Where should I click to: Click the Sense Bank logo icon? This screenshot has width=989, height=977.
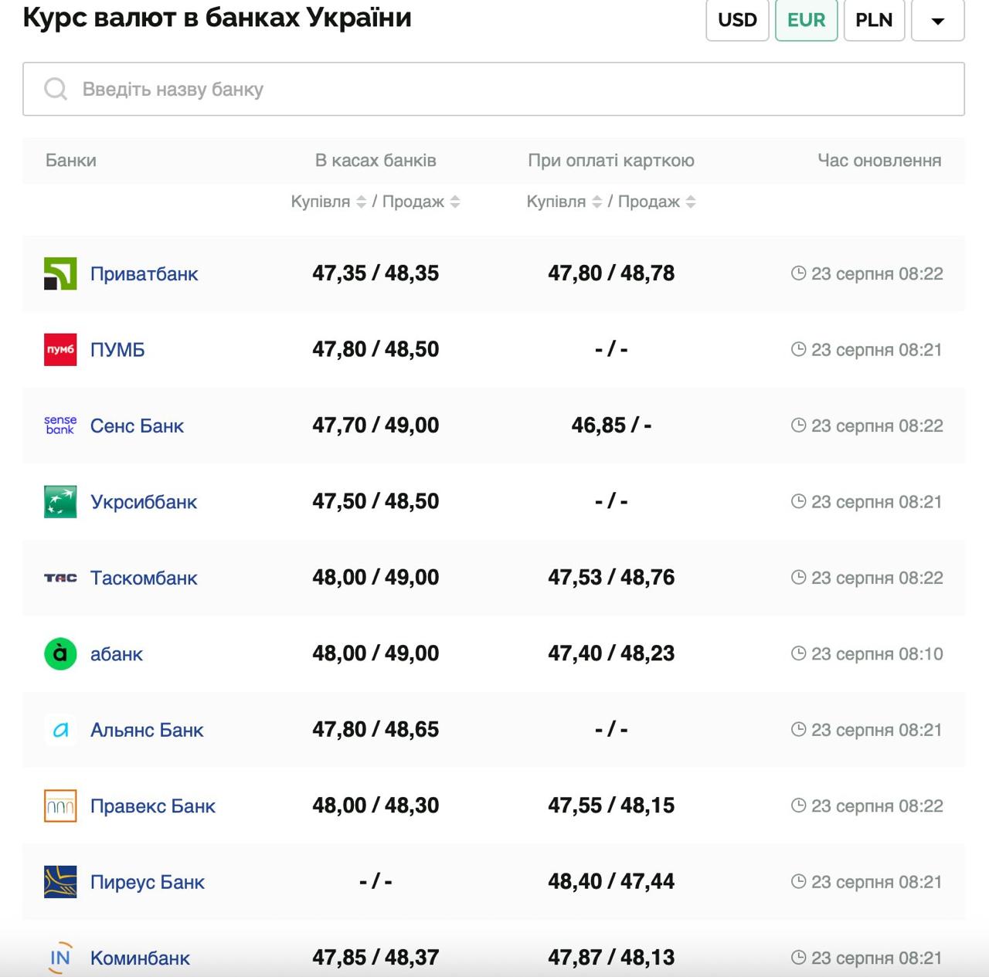(x=60, y=426)
